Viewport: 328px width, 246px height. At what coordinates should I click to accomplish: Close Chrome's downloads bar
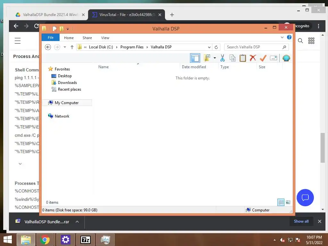[x=320, y=221]
